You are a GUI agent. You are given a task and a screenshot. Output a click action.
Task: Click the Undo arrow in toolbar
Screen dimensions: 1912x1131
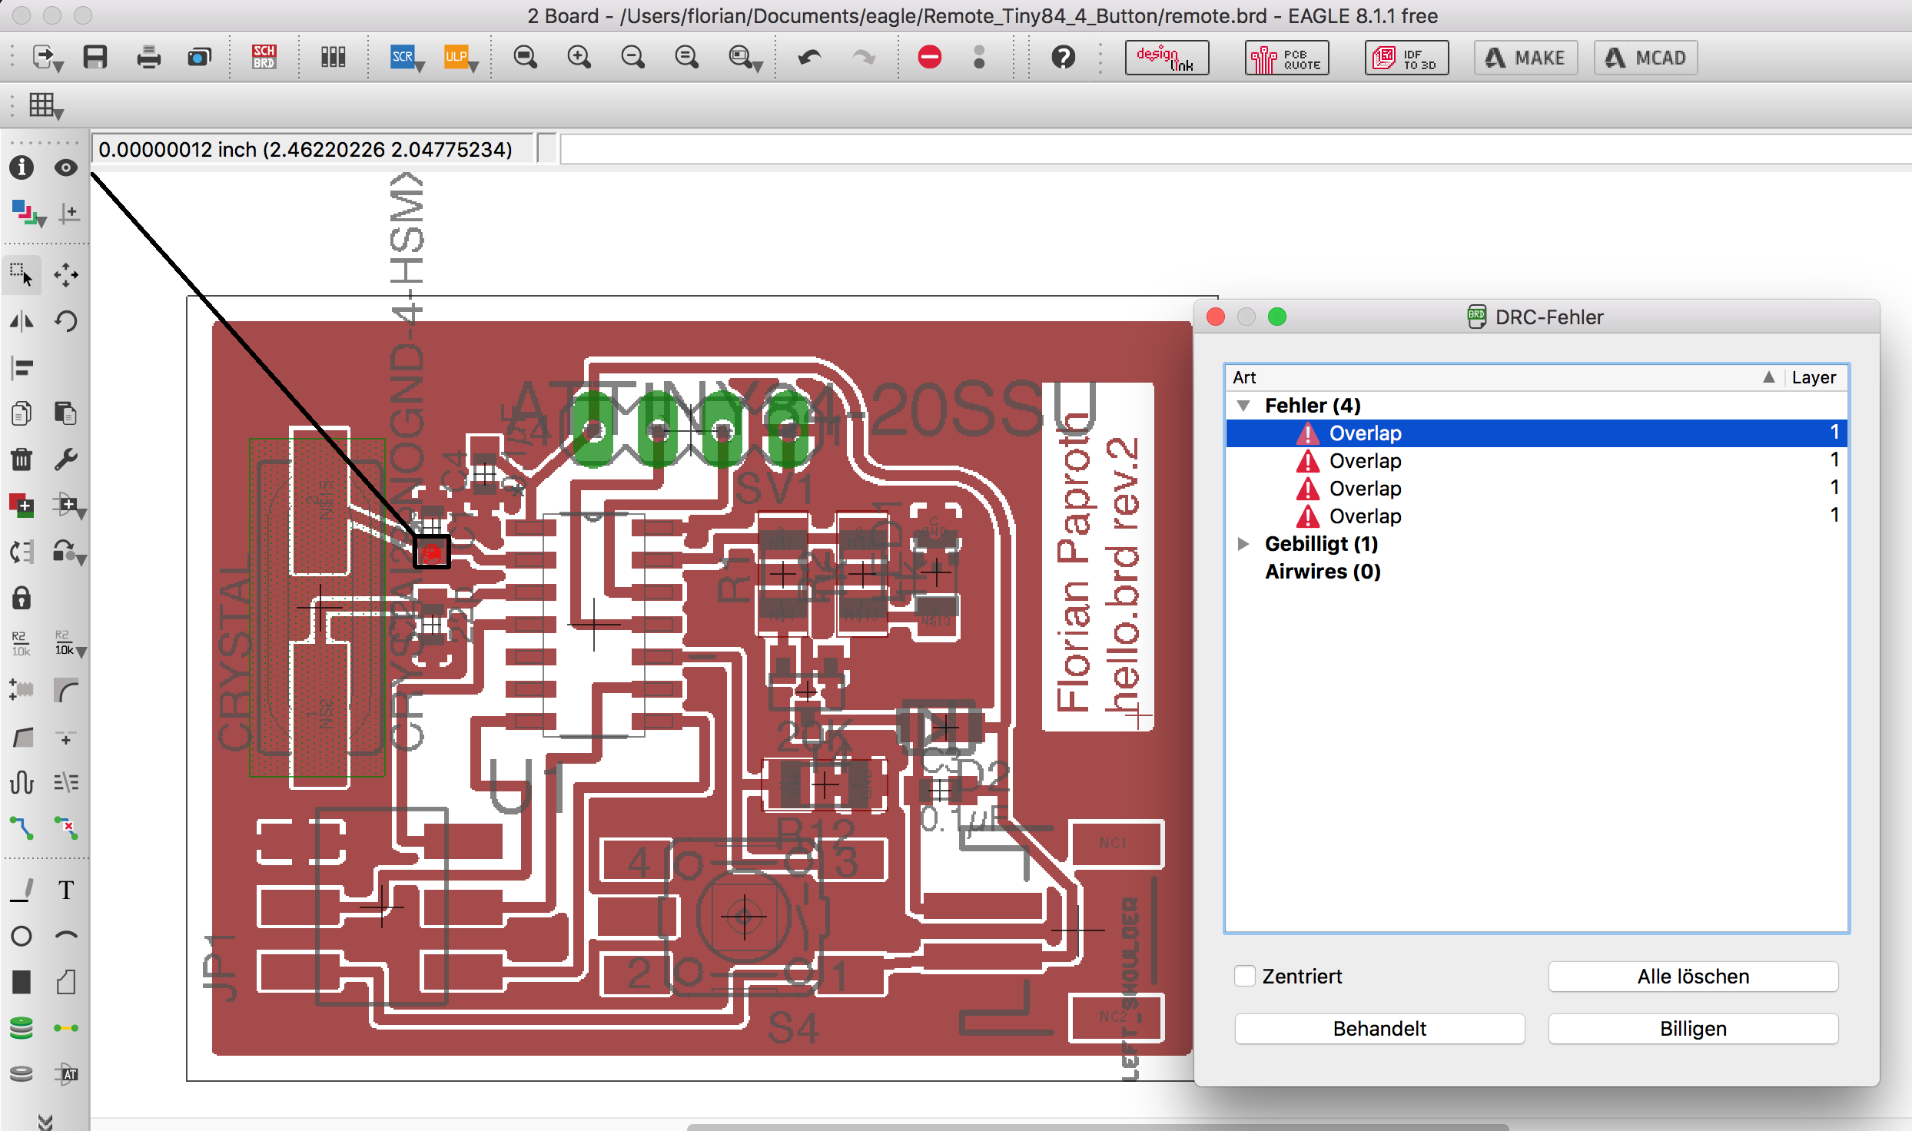(809, 58)
